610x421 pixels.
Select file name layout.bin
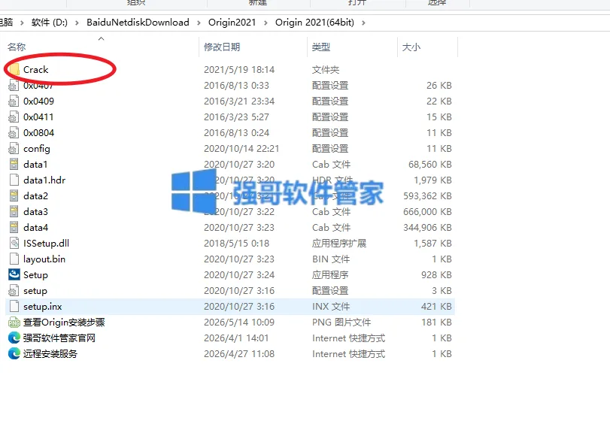(x=44, y=259)
